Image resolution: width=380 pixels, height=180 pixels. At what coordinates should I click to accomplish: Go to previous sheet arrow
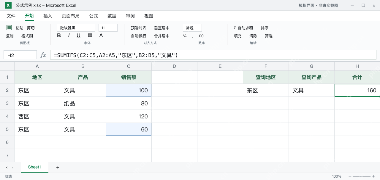7,168
